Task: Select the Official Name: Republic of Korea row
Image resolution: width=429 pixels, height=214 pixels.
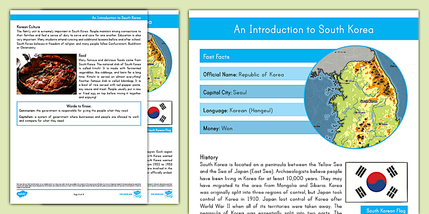Action: pos(255,74)
